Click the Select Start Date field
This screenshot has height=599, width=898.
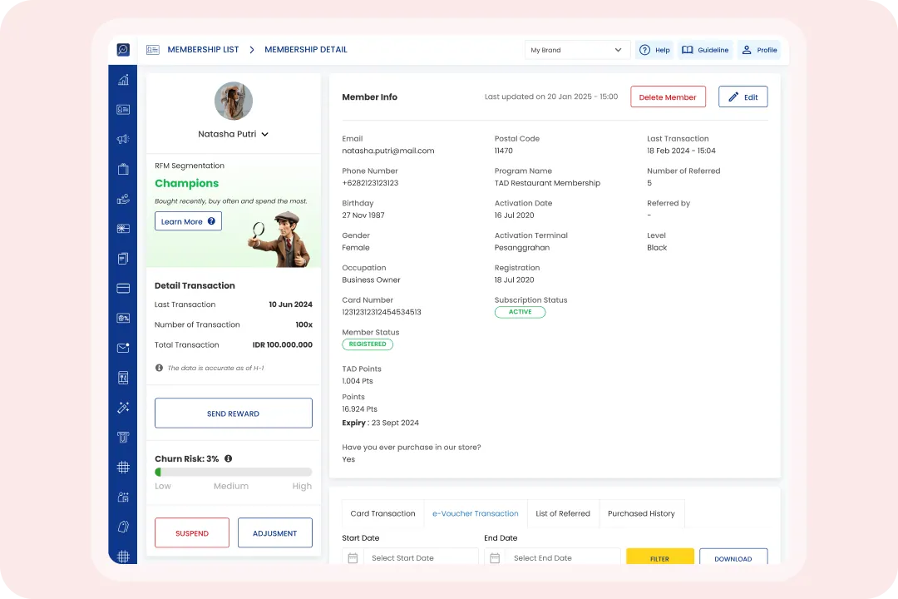410,557
